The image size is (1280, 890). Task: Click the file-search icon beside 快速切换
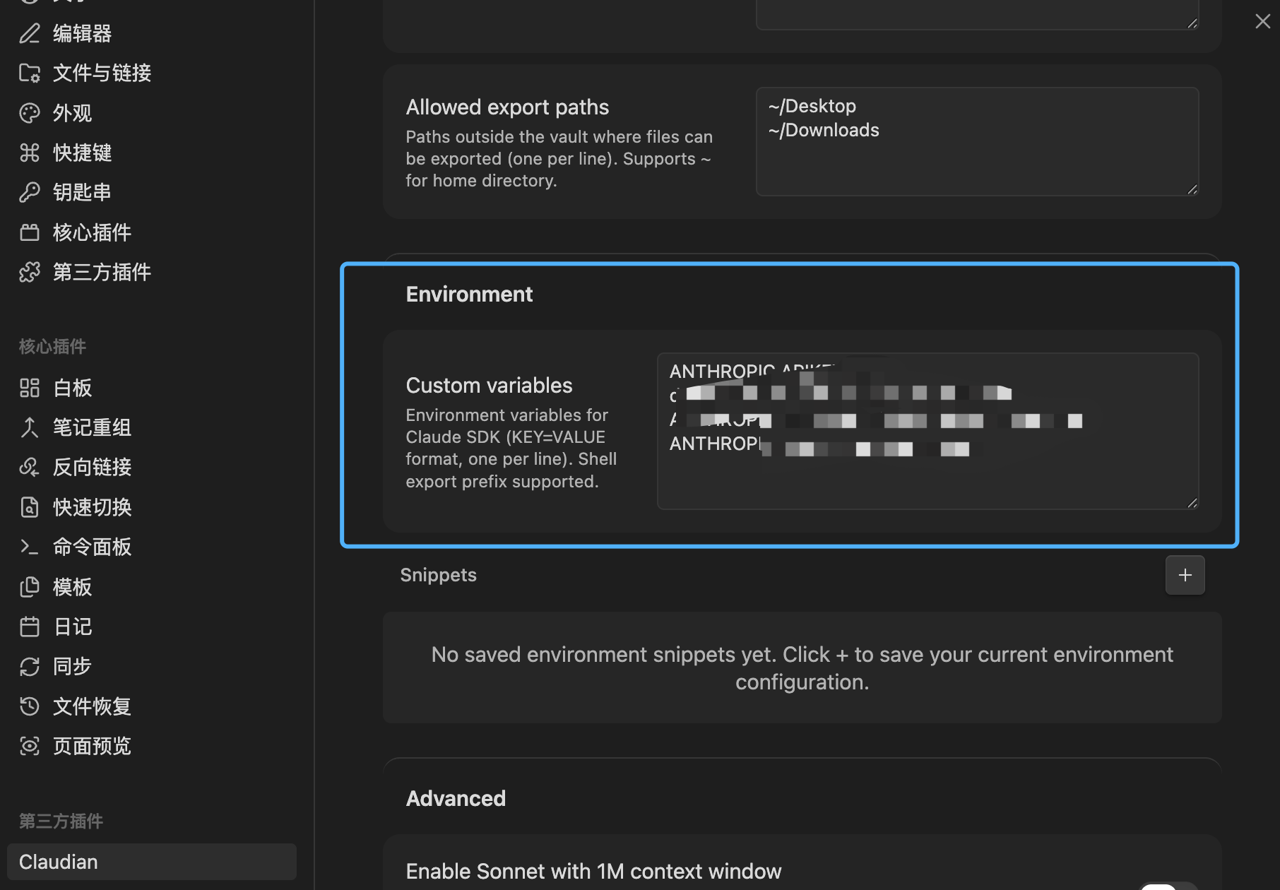[30, 507]
